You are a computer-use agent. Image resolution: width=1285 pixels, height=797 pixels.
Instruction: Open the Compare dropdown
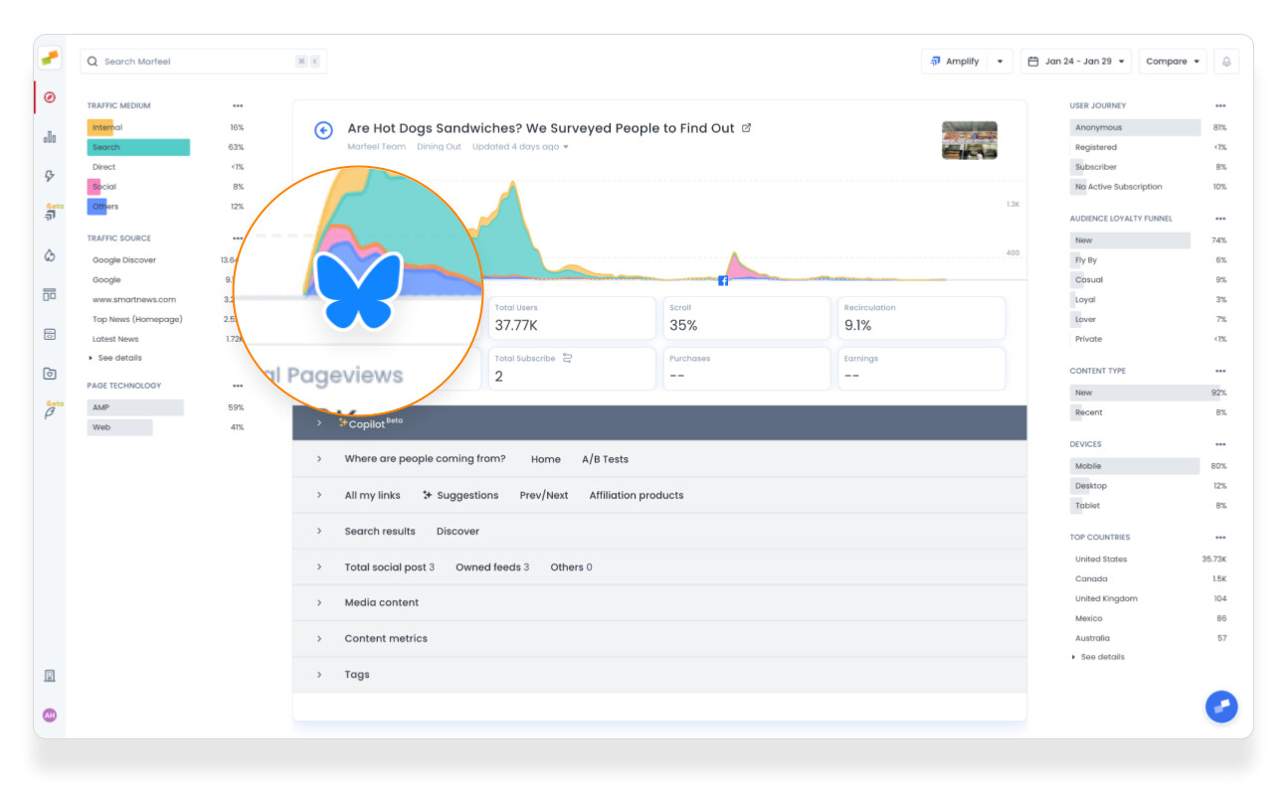coord(1173,62)
